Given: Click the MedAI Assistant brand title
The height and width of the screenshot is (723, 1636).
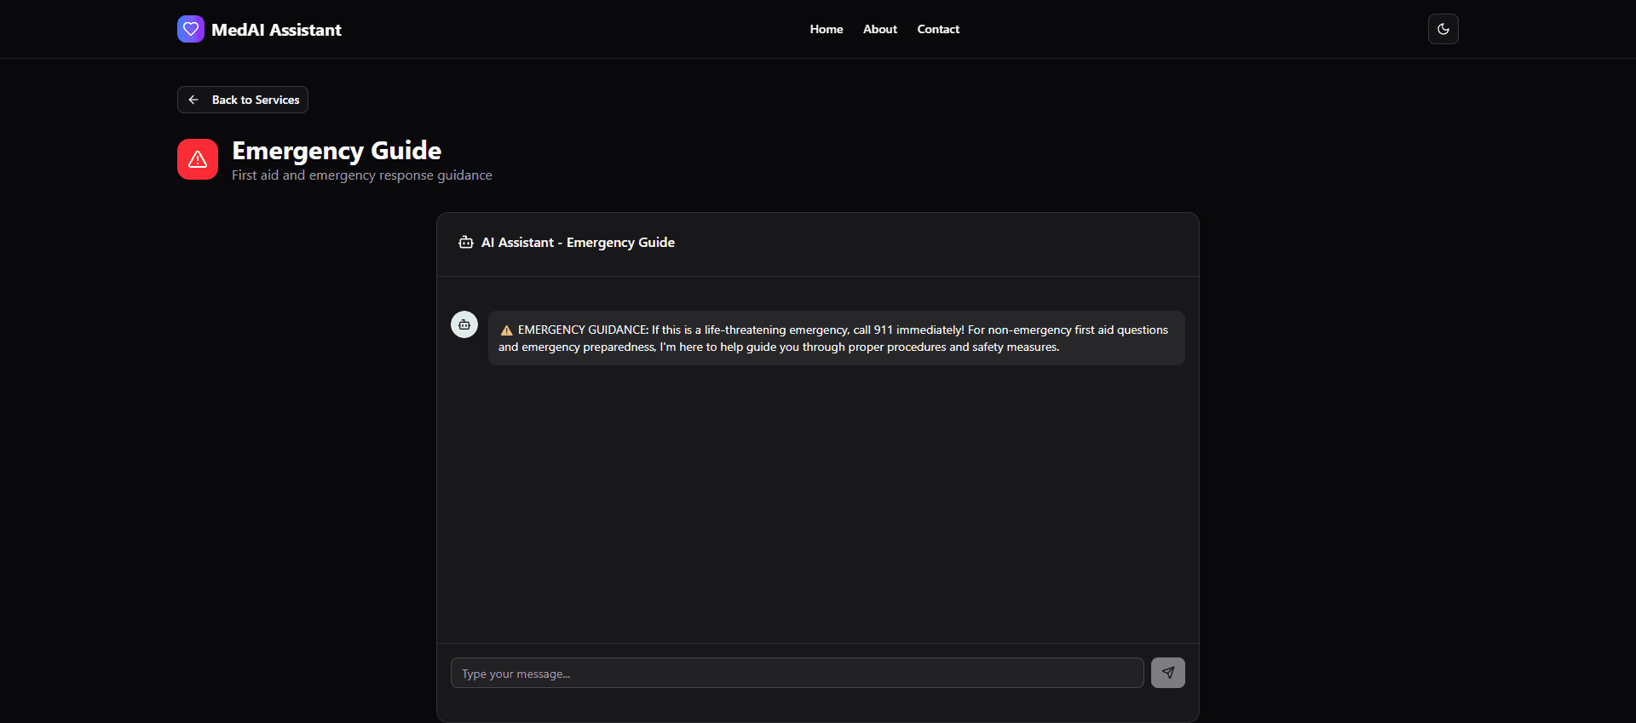Looking at the screenshot, I should (x=276, y=30).
